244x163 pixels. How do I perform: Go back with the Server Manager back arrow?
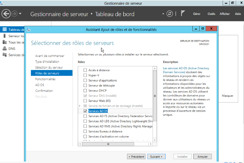(6, 14)
